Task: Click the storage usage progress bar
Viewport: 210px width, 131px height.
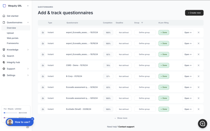Action: [11, 113]
